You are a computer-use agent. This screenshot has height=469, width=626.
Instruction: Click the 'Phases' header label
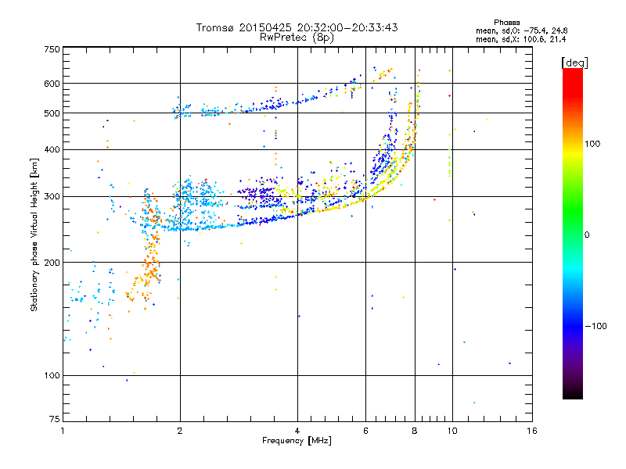pos(506,23)
